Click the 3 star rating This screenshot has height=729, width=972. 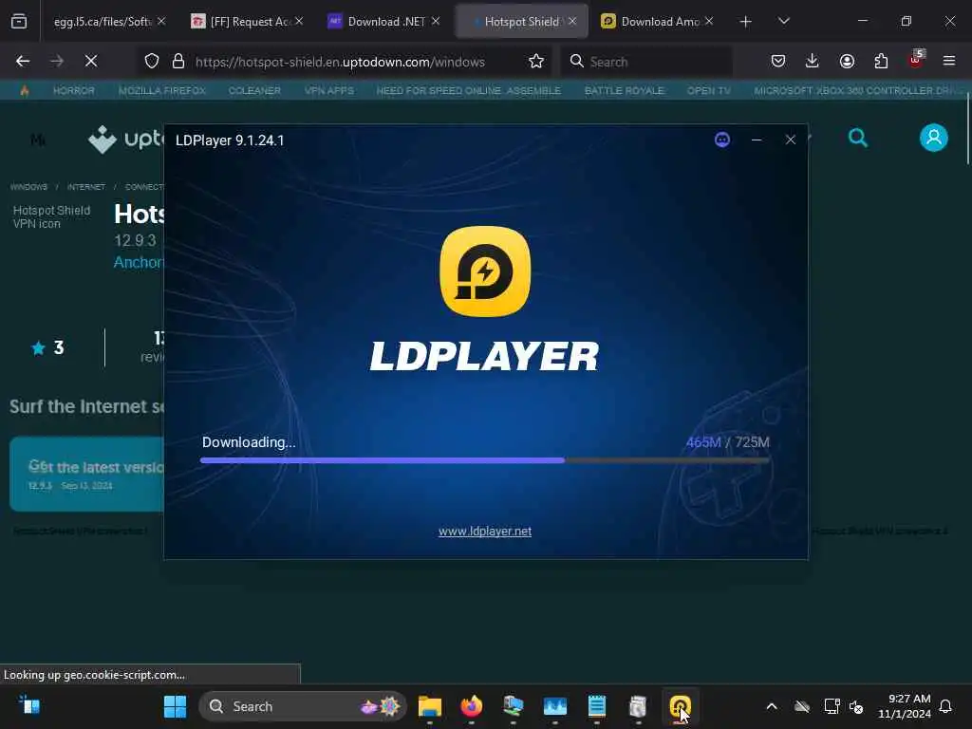pyautogui.click(x=47, y=347)
